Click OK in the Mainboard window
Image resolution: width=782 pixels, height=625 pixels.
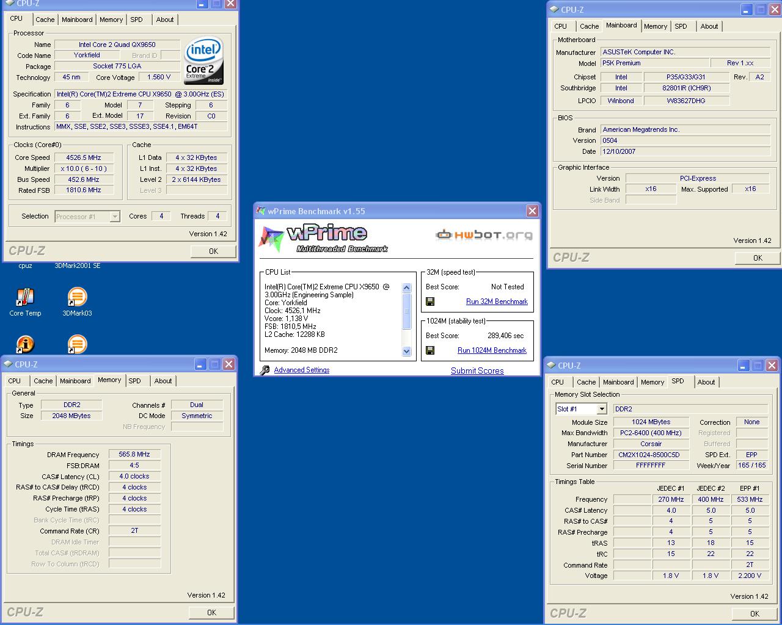pos(758,258)
